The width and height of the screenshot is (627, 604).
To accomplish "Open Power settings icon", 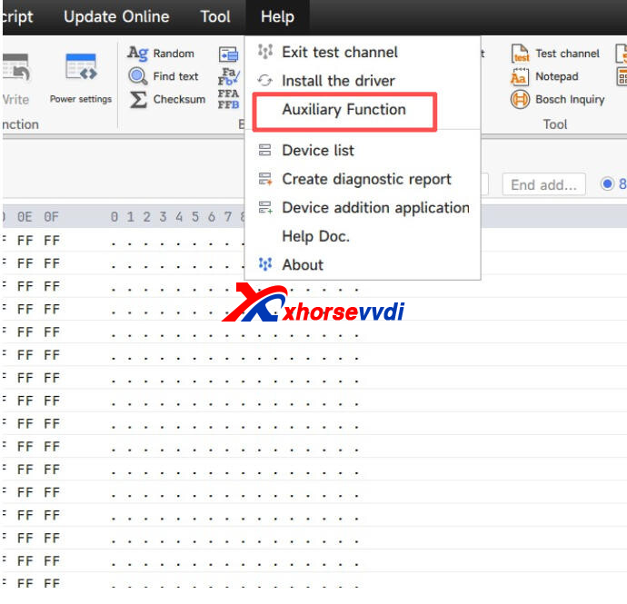I will tap(81, 66).
